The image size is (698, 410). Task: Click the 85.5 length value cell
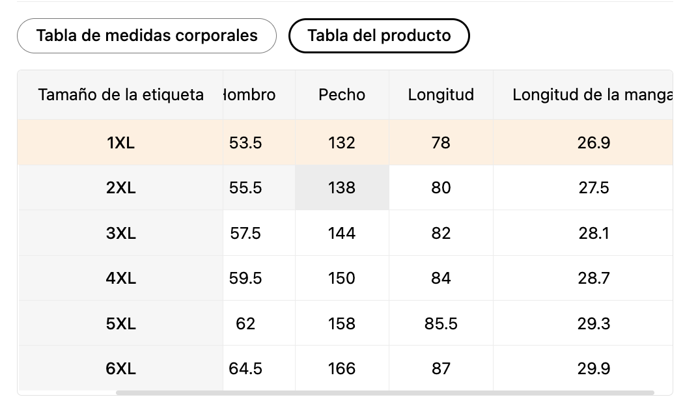click(x=441, y=323)
